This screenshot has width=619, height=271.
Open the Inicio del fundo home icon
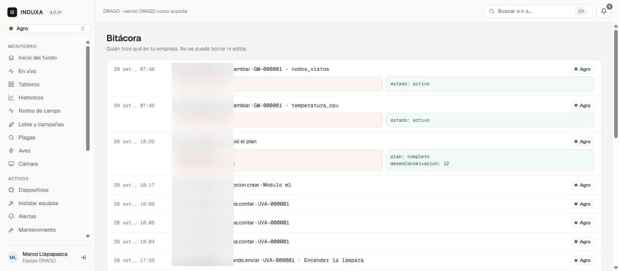click(11, 58)
